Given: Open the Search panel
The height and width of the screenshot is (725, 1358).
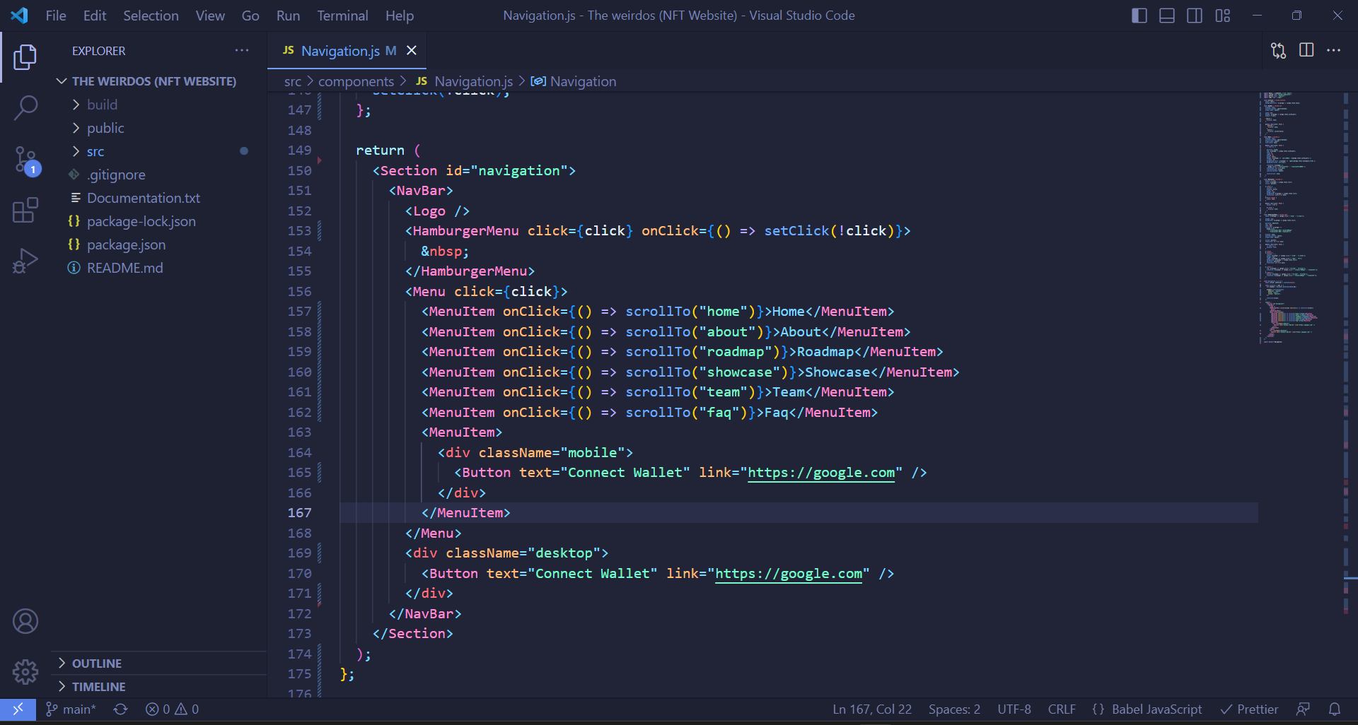Looking at the screenshot, I should pyautogui.click(x=25, y=107).
